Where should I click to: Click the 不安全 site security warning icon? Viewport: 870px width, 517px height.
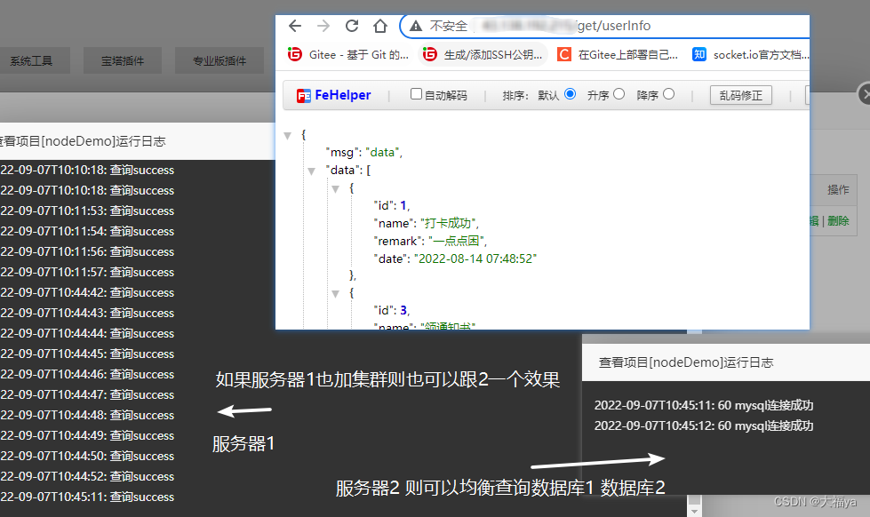415,26
